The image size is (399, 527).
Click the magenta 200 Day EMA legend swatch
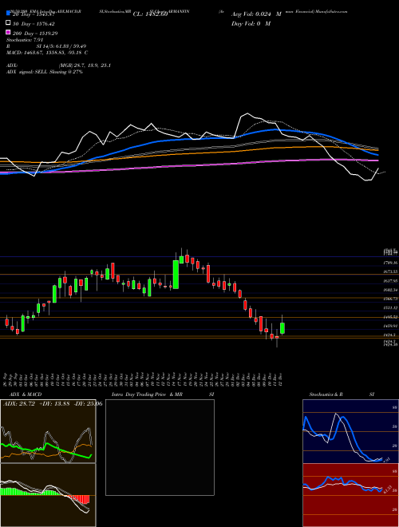pos(8,32)
